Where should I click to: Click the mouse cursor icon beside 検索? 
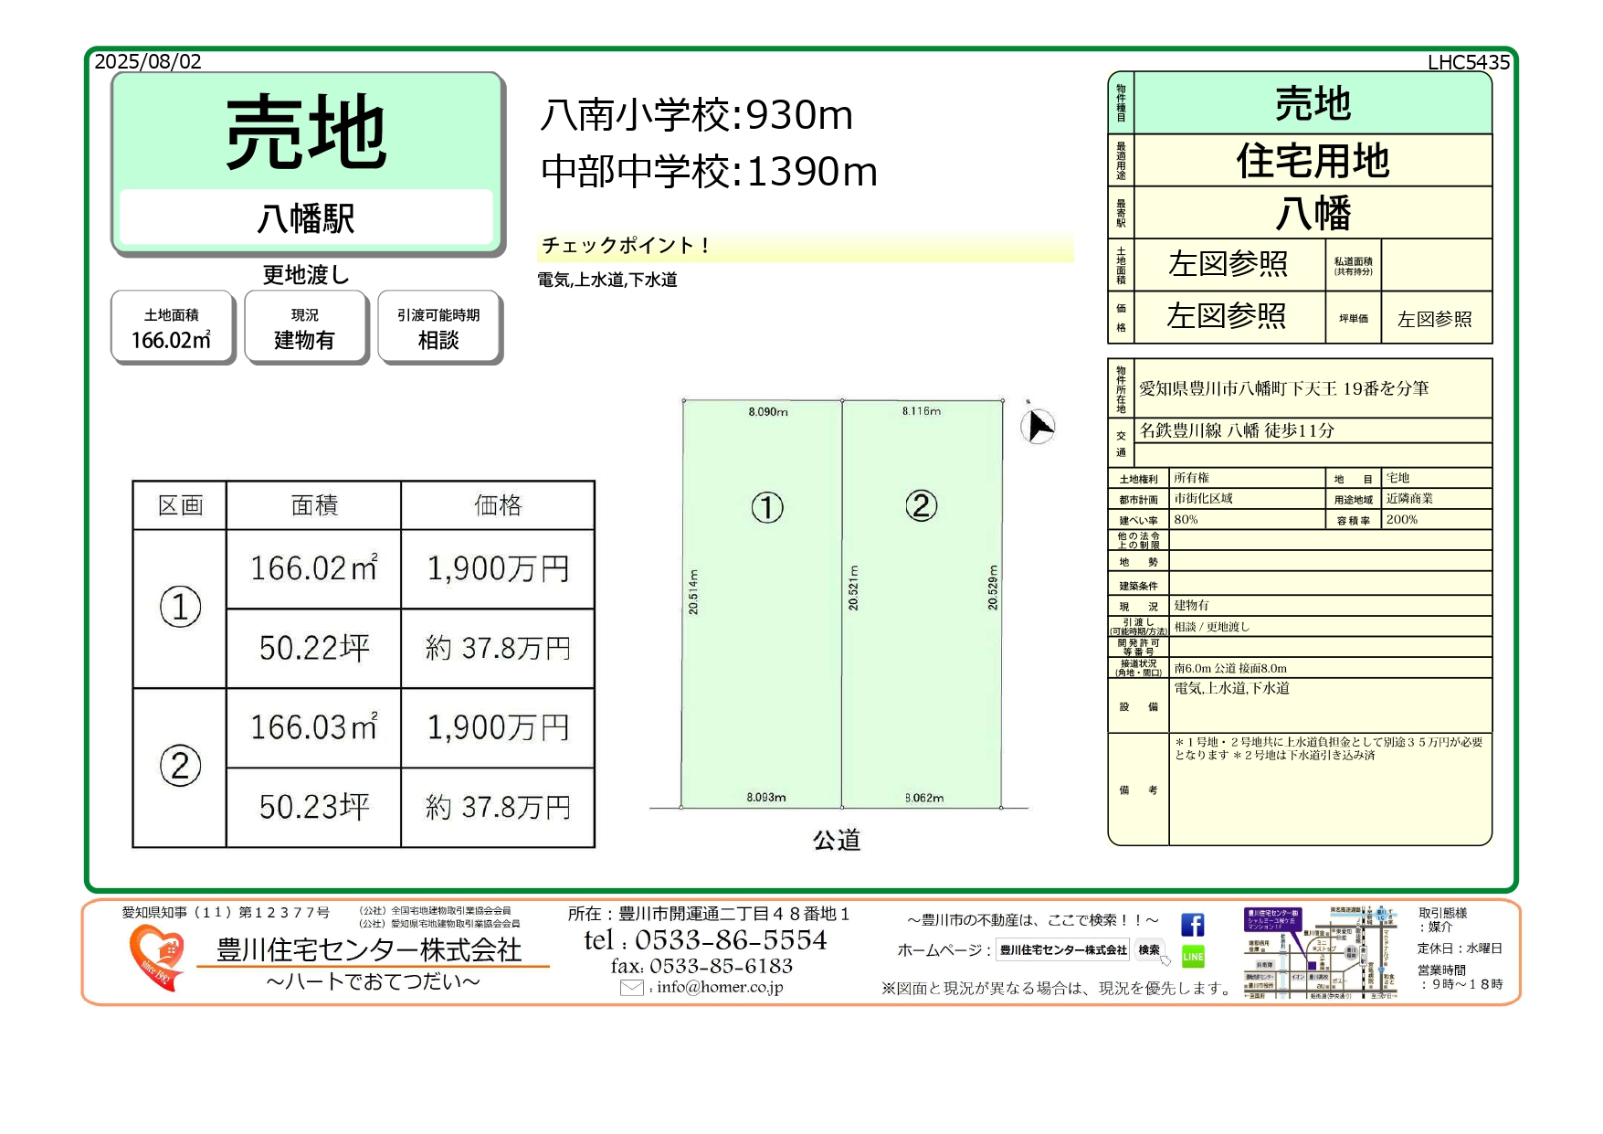(1165, 960)
